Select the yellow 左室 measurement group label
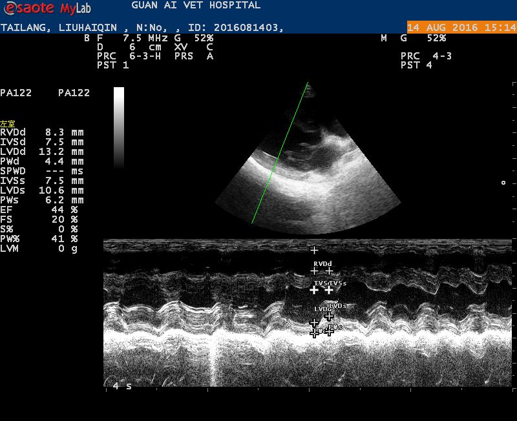Image resolution: width=517 pixels, height=421 pixels. (8, 124)
